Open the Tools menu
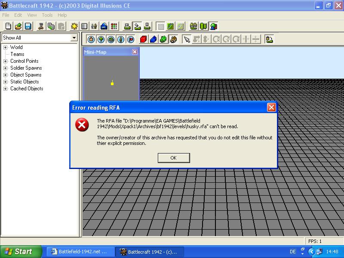 47,15
